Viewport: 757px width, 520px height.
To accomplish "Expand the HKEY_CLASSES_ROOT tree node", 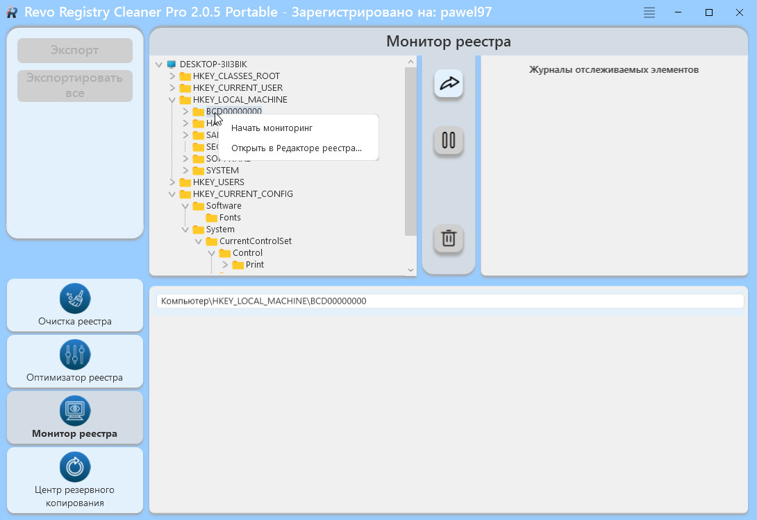I will pos(172,76).
